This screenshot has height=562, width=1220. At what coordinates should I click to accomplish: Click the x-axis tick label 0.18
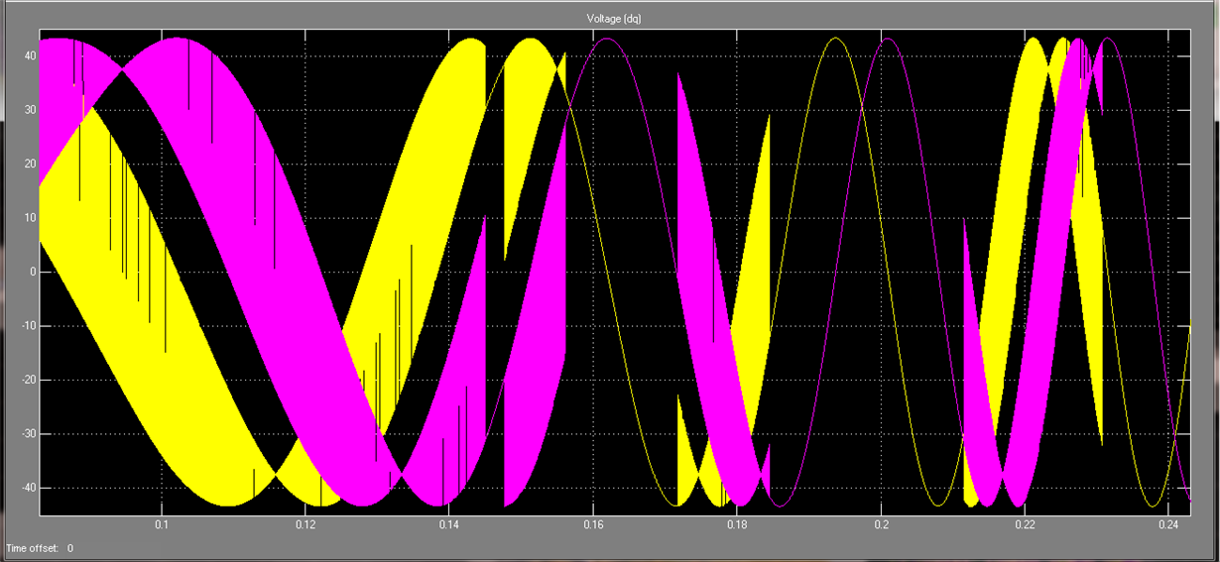737,524
